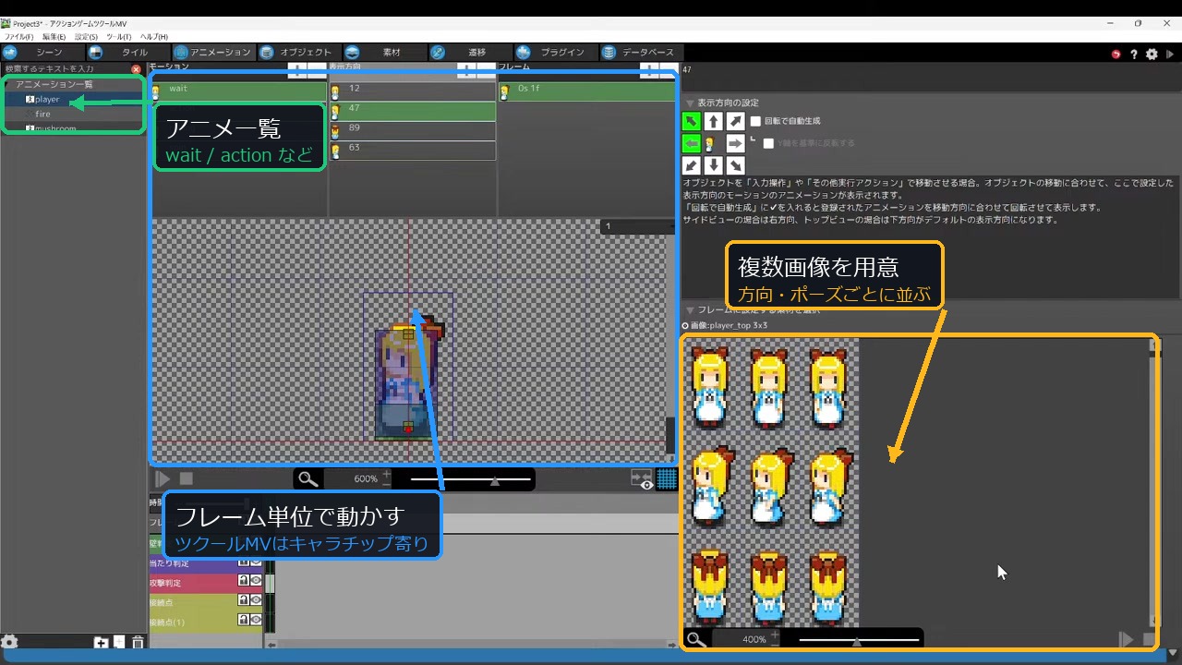Collapse the frame image selection section

coord(690,310)
